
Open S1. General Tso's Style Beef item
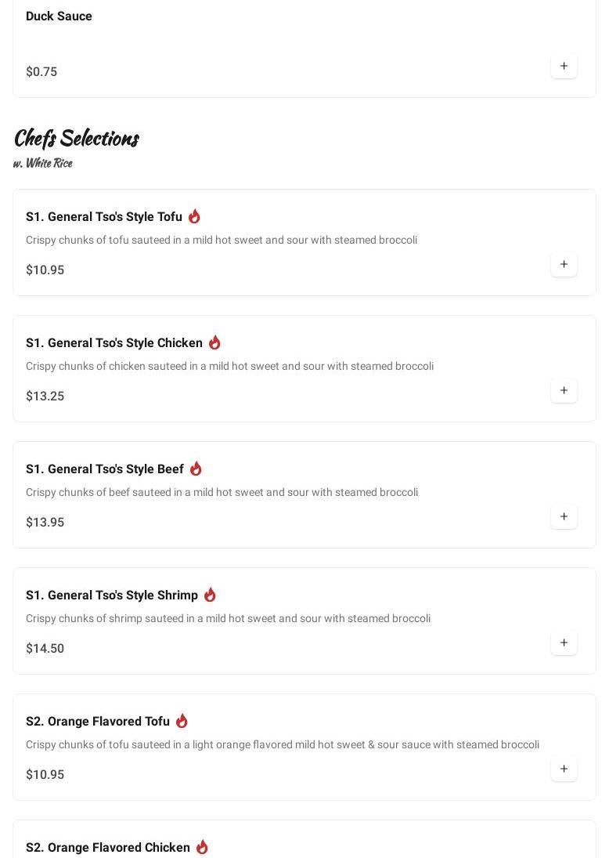(x=105, y=469)
